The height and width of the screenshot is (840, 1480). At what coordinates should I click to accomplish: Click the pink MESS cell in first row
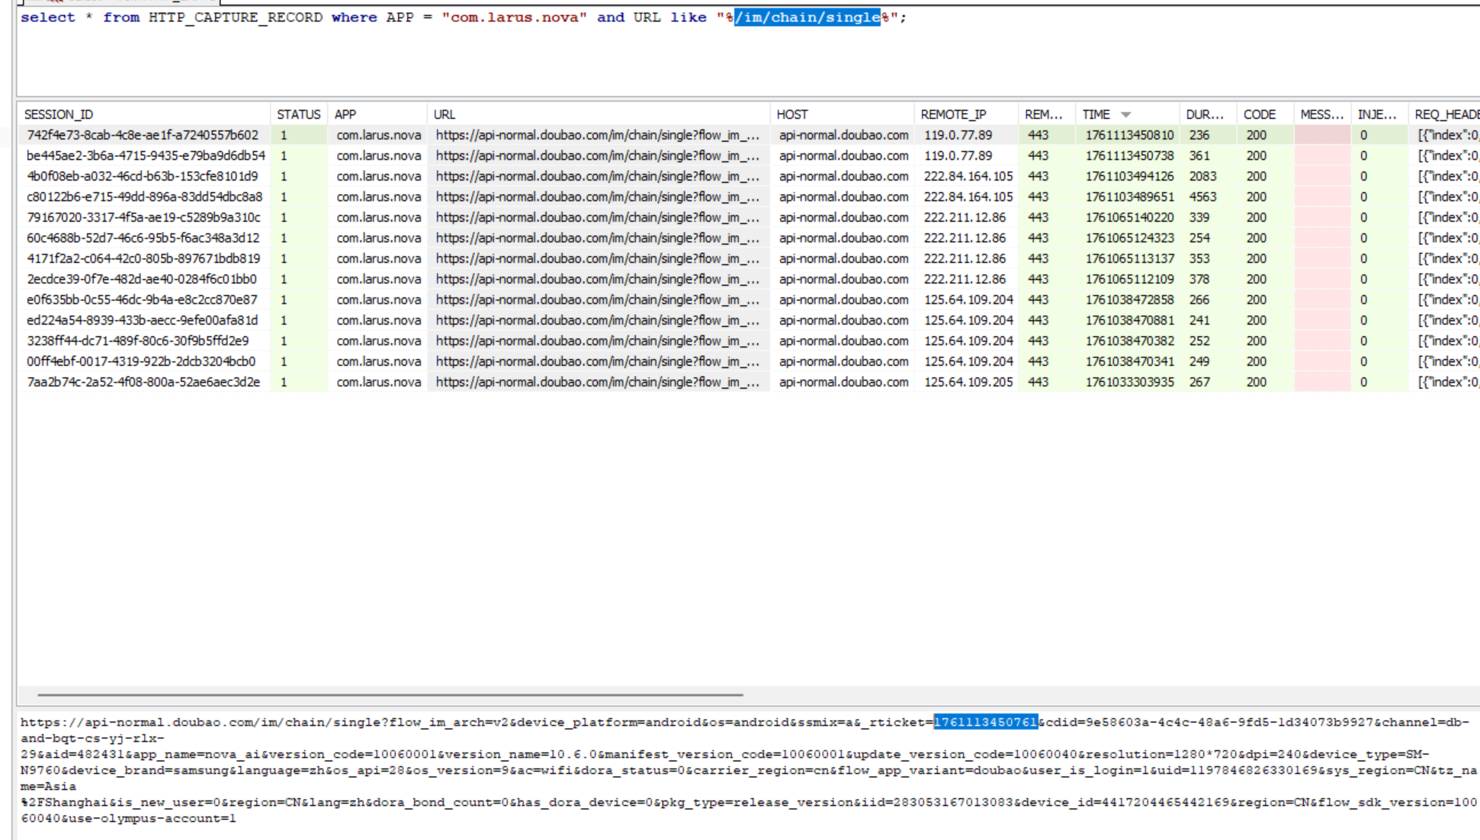[1321, 135]
